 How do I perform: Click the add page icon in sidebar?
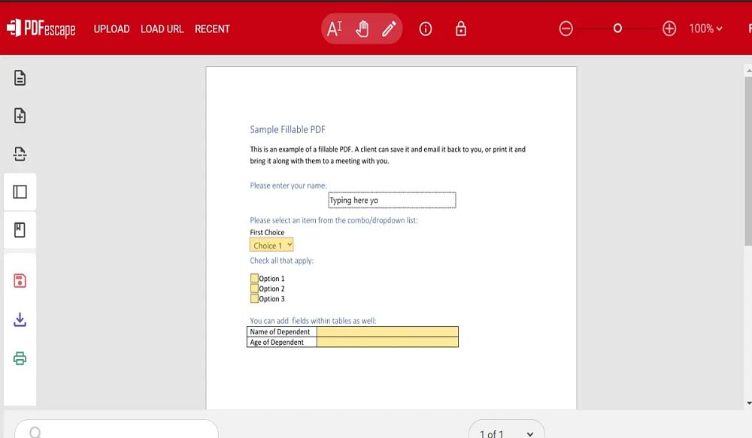(20, 116)
